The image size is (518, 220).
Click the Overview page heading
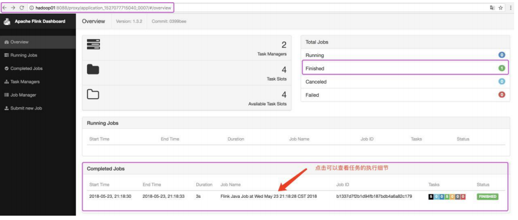coord(93,22)
